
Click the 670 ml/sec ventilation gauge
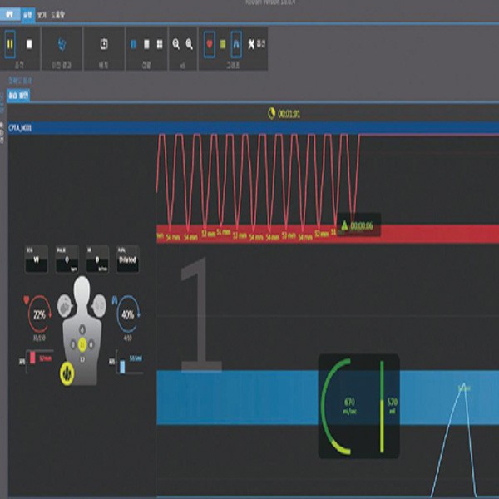coord(348,407)
